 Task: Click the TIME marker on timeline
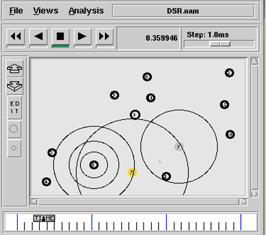click(x=44, y=219)
